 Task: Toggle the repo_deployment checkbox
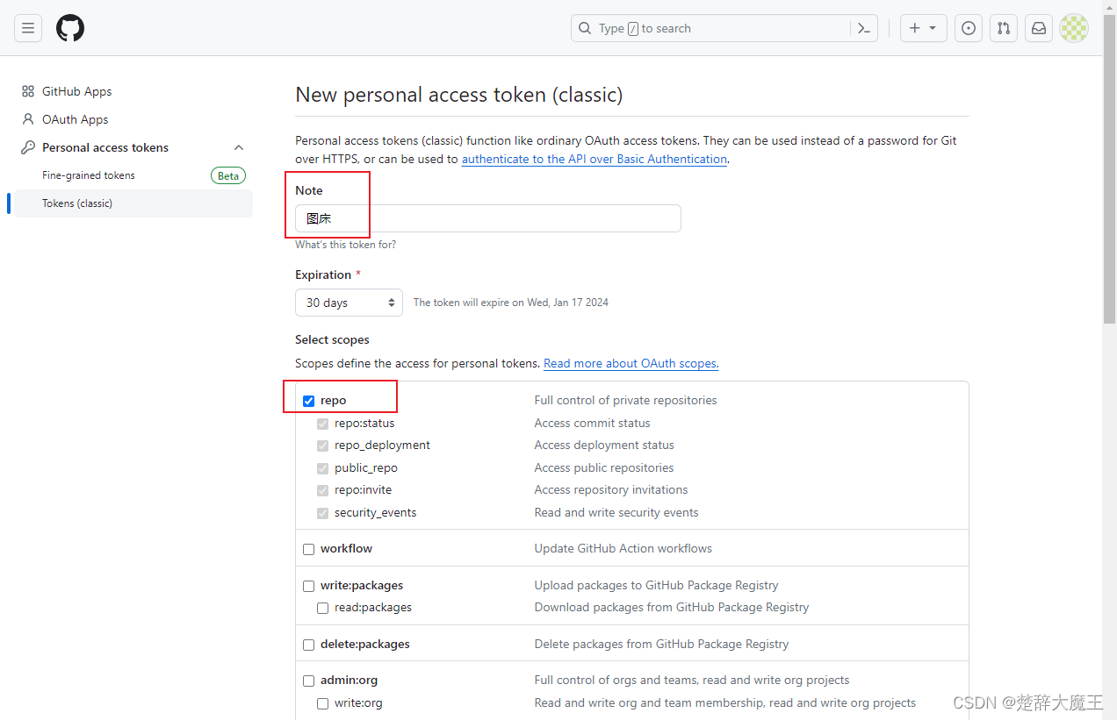click(x=322, y=446)
